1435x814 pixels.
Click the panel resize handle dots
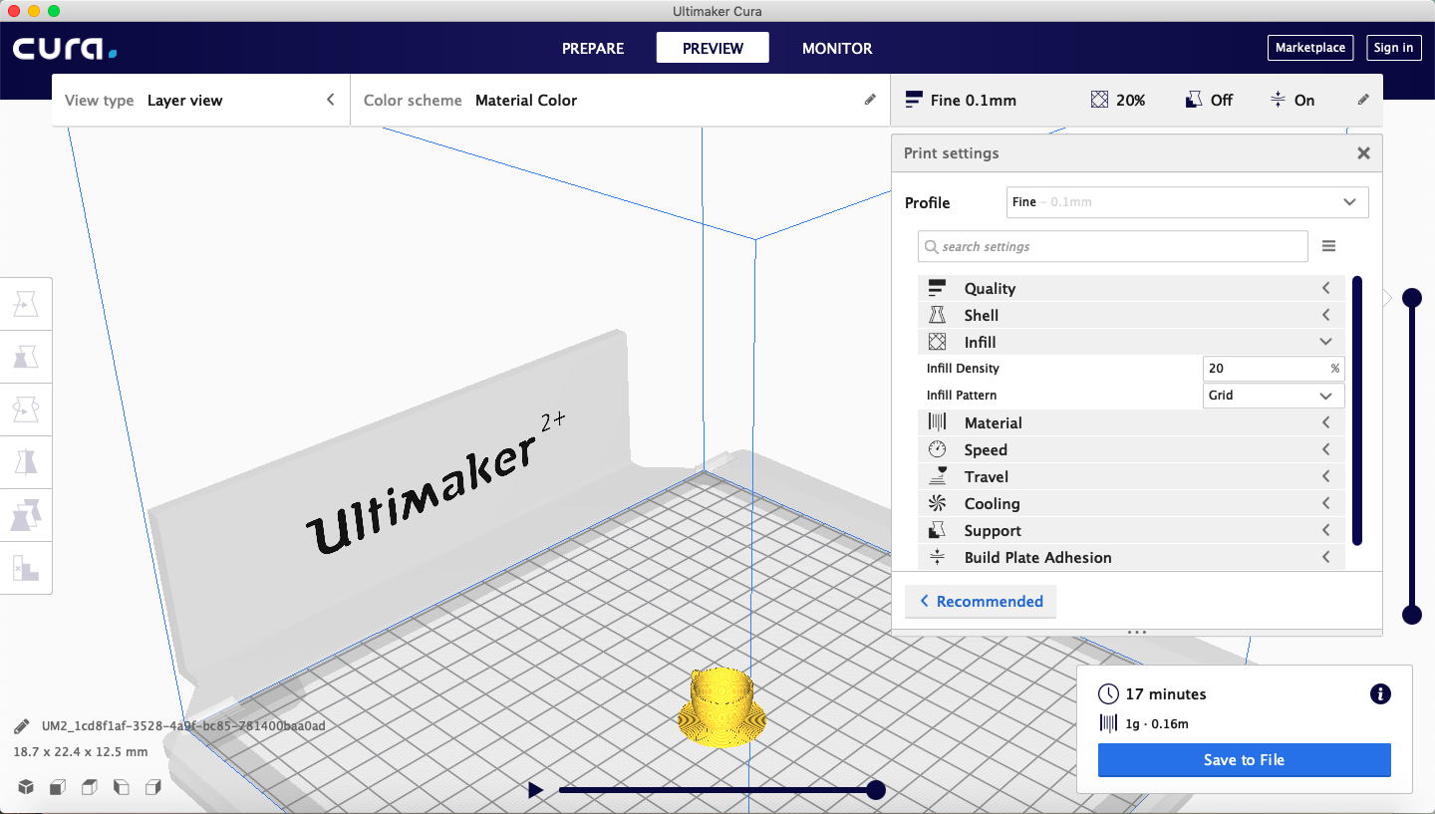pos(1137,632)
